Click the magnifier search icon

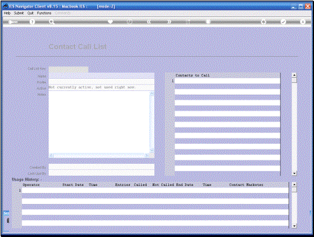(52, 22)
